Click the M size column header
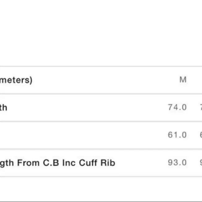 (x=183, y=80)
